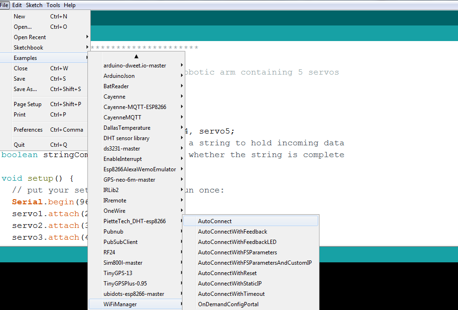The image size is (458, 310).
Task: Open PietteTech_DHT-esp8266 examples submenu
Action: [136, 221]
